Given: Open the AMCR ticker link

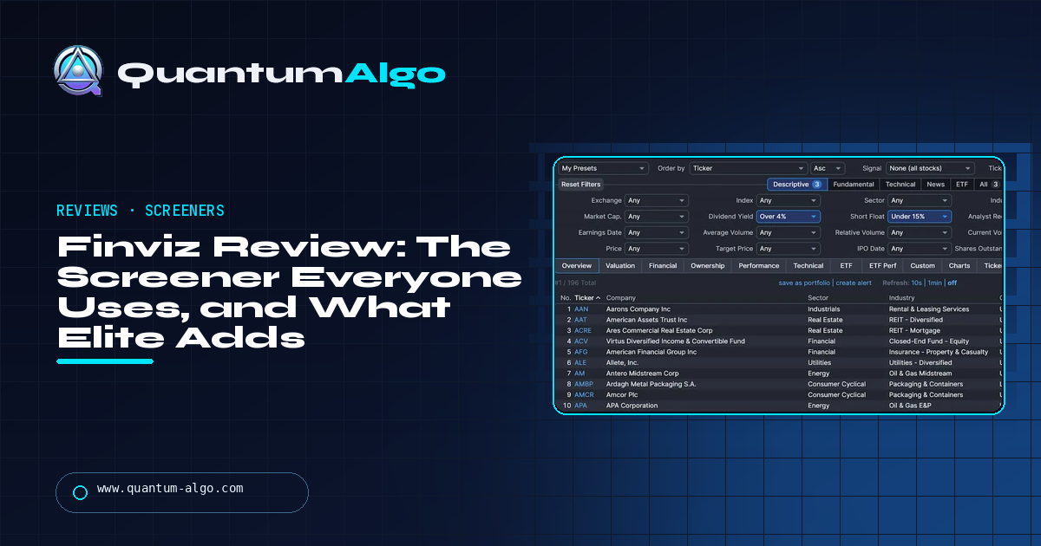Looking at the screenshot, I should pyautogui.click(x=585, y=395).
